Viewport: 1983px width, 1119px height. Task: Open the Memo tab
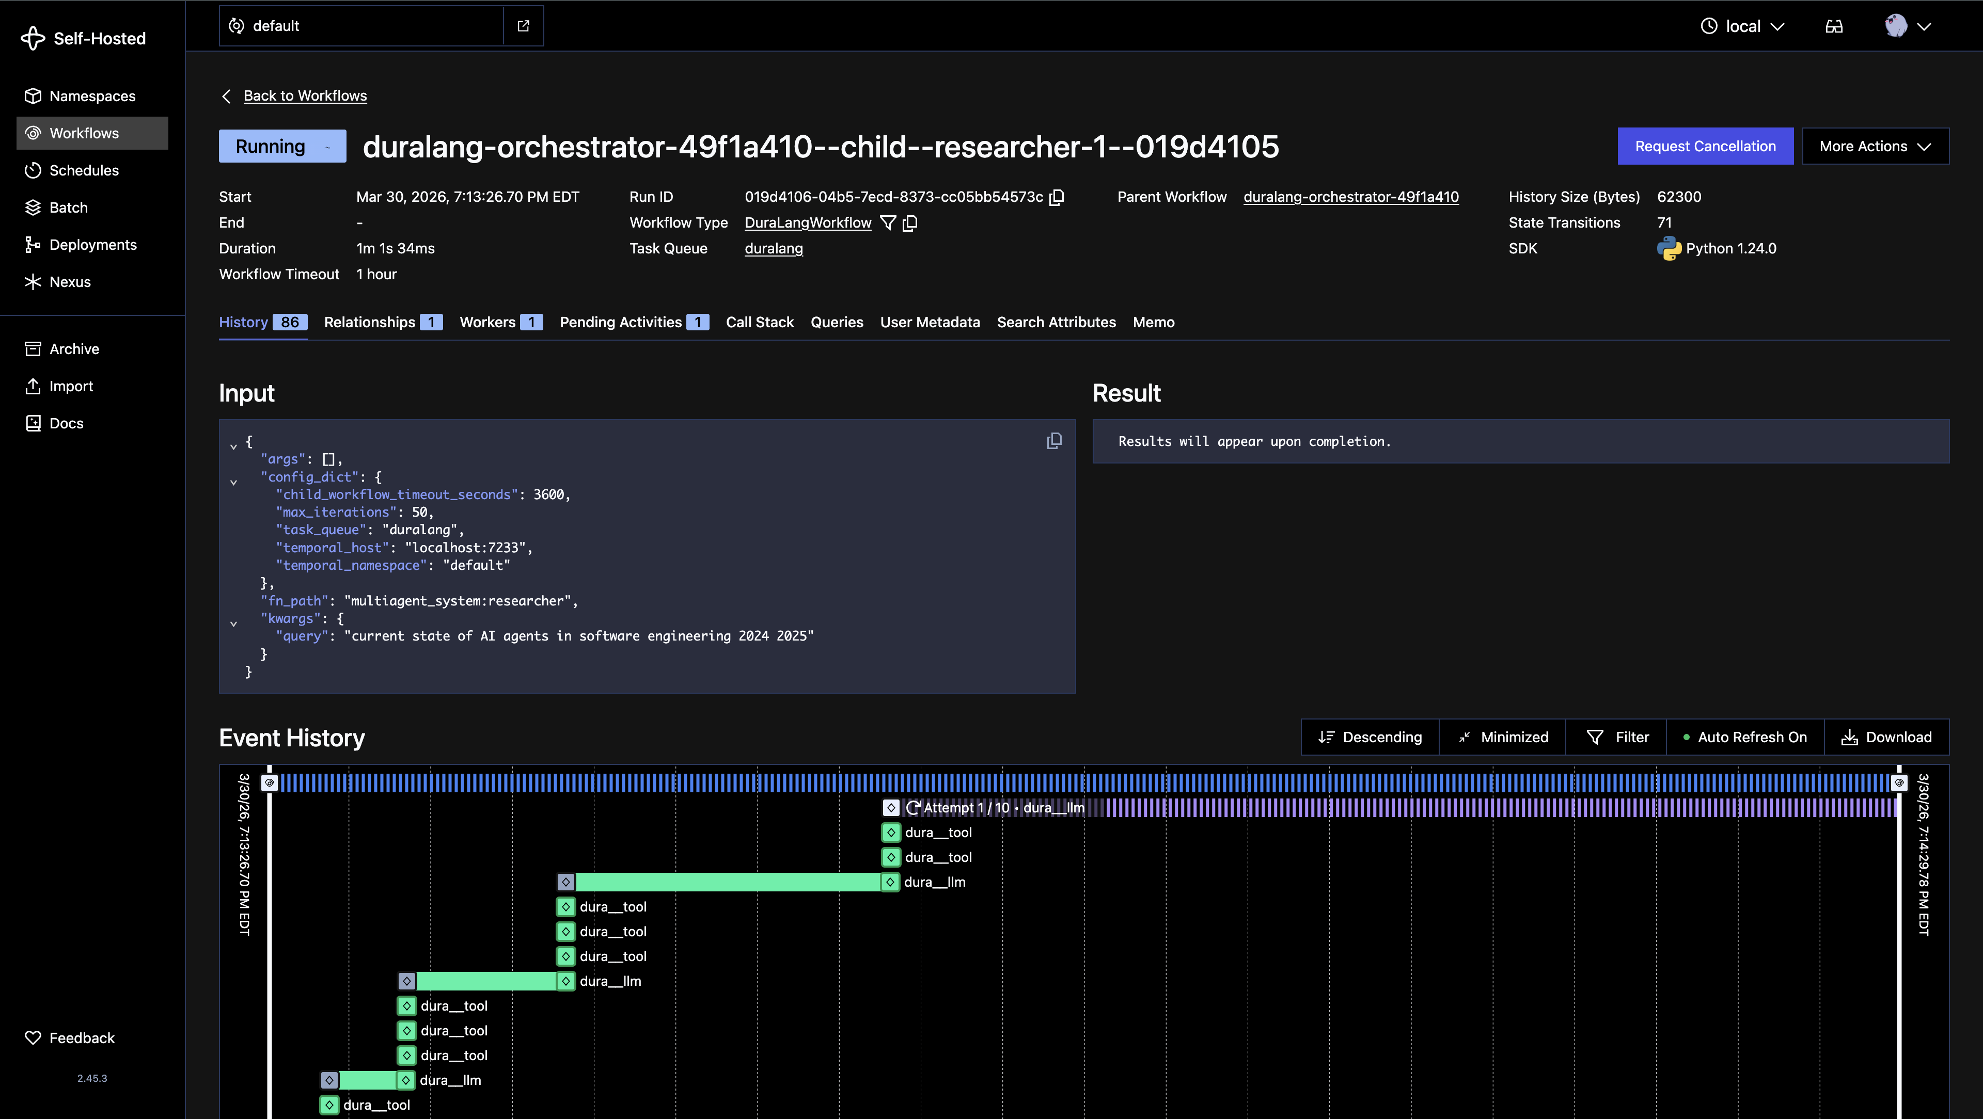click(1153, 323)
